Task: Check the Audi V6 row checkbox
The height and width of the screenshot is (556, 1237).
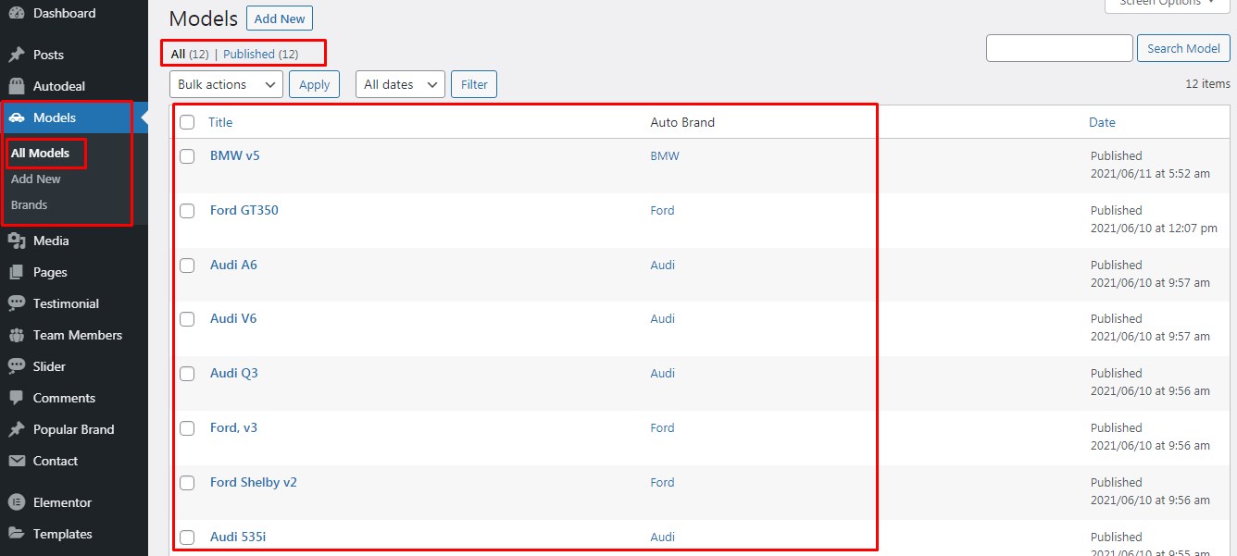Action: 187,319
